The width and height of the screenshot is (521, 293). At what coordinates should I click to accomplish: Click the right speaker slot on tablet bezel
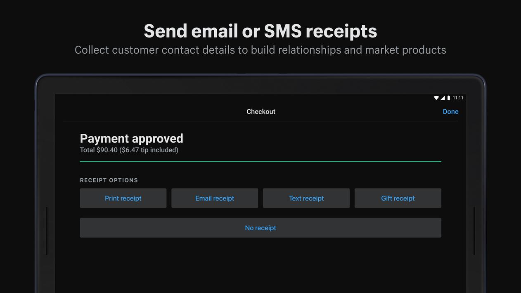pos(474,231)
